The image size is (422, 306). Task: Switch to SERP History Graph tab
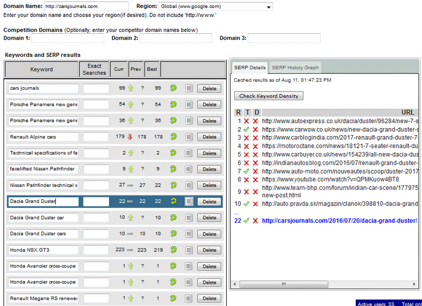[295, 68]
